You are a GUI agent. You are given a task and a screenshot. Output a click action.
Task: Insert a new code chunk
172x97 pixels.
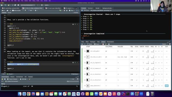(60, 11)
